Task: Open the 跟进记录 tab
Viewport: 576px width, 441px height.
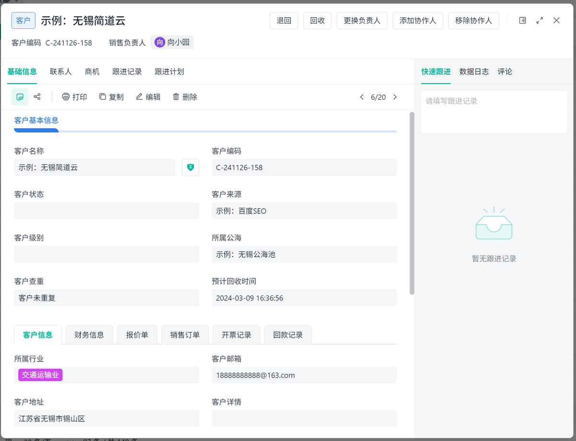Action: pyautogui.click(x=127, y=72)
